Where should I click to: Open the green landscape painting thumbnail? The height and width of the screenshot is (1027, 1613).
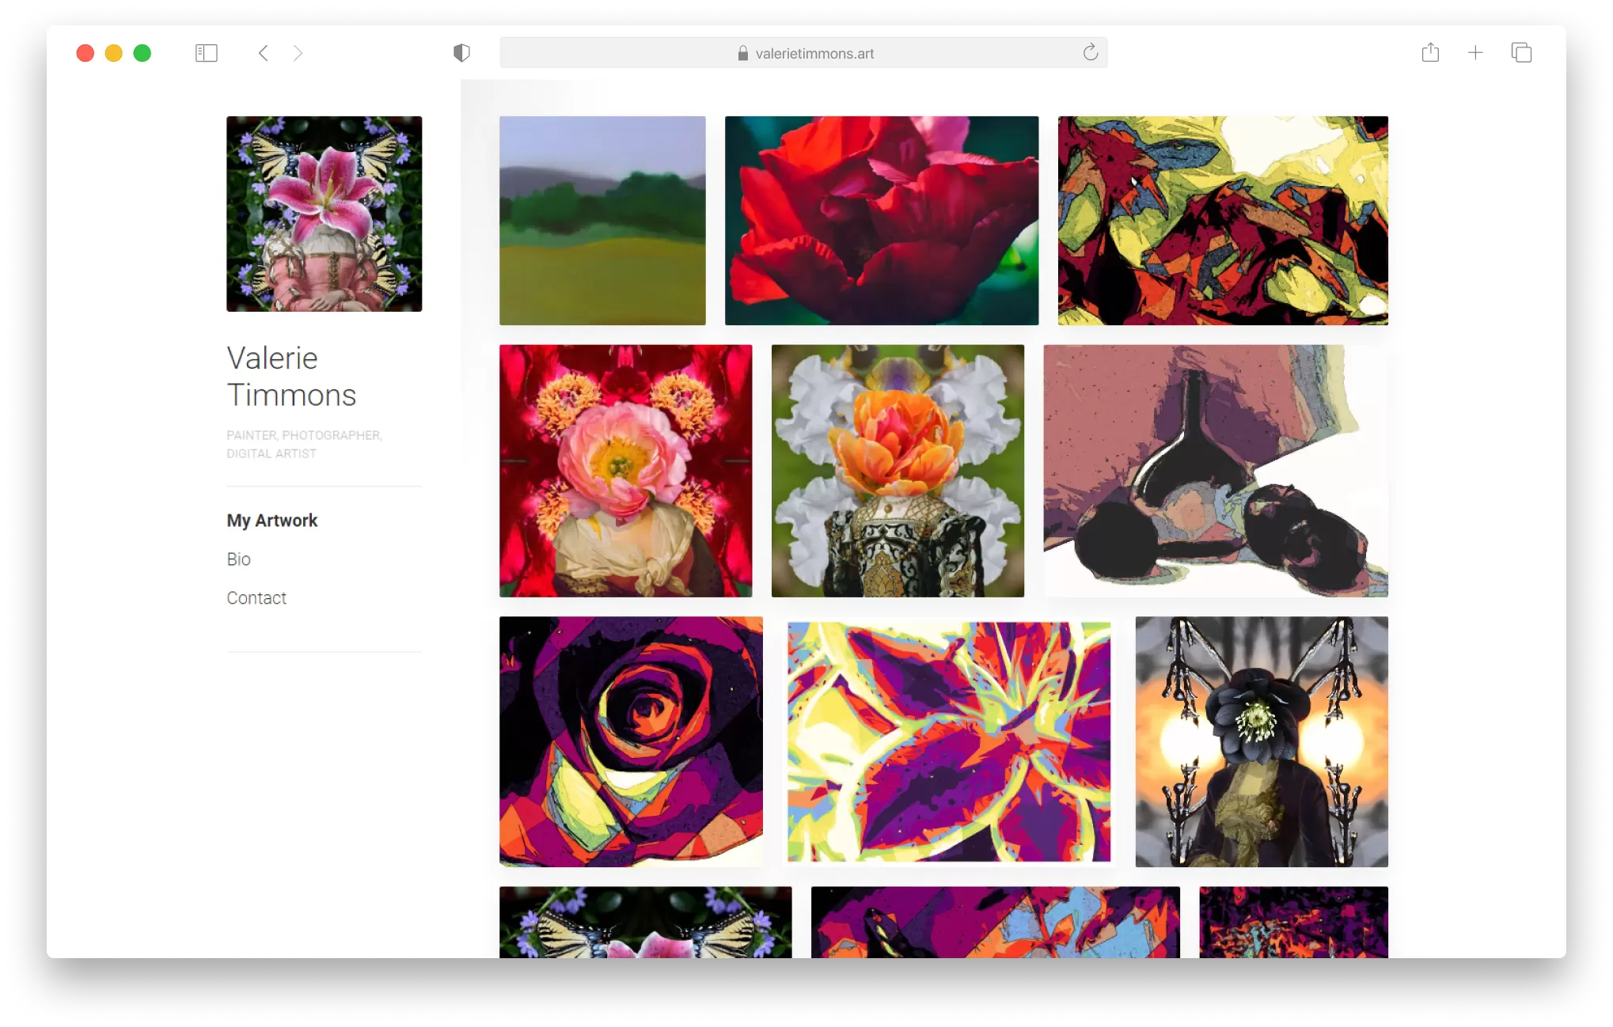[602, 221]
